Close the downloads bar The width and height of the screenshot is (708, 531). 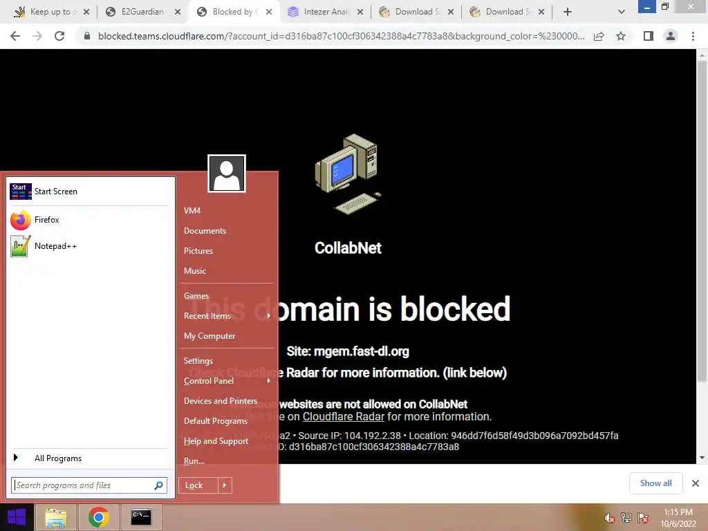tap(696, 483)
